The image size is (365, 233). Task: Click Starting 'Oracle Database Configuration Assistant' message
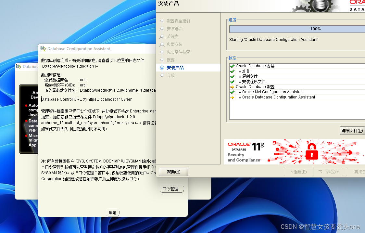point(273,40)
